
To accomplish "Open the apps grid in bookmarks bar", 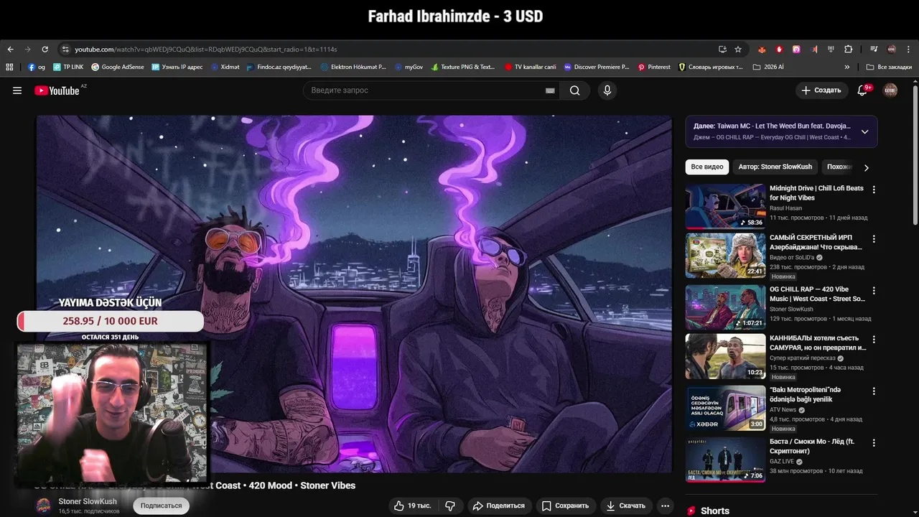I will click(9, 67).
